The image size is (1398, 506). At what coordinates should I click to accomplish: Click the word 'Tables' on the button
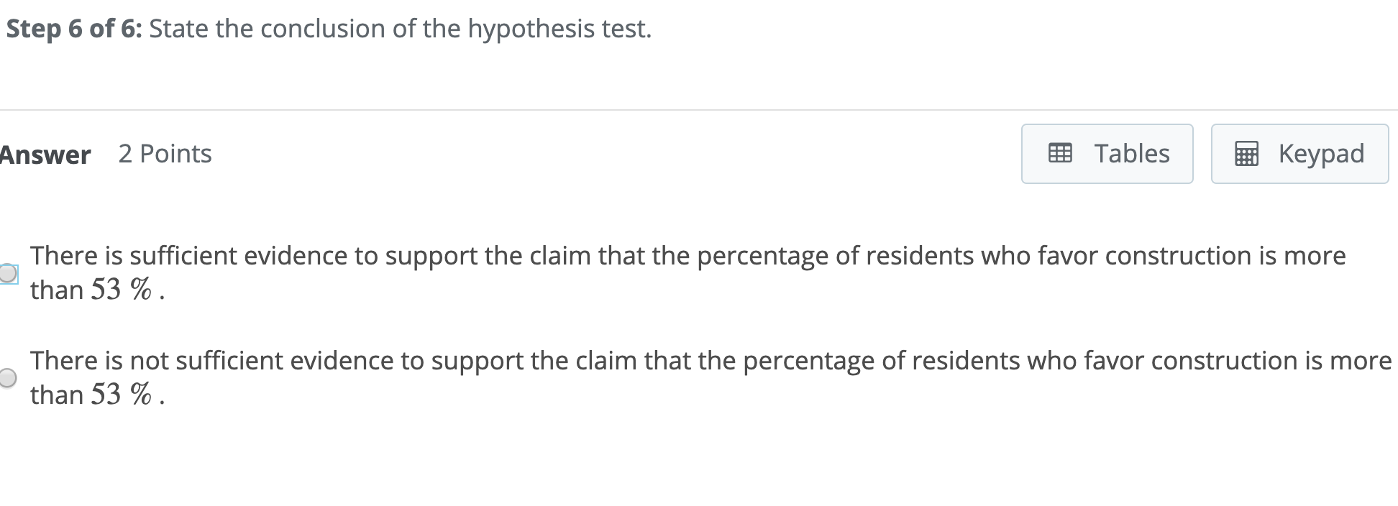1132,154
